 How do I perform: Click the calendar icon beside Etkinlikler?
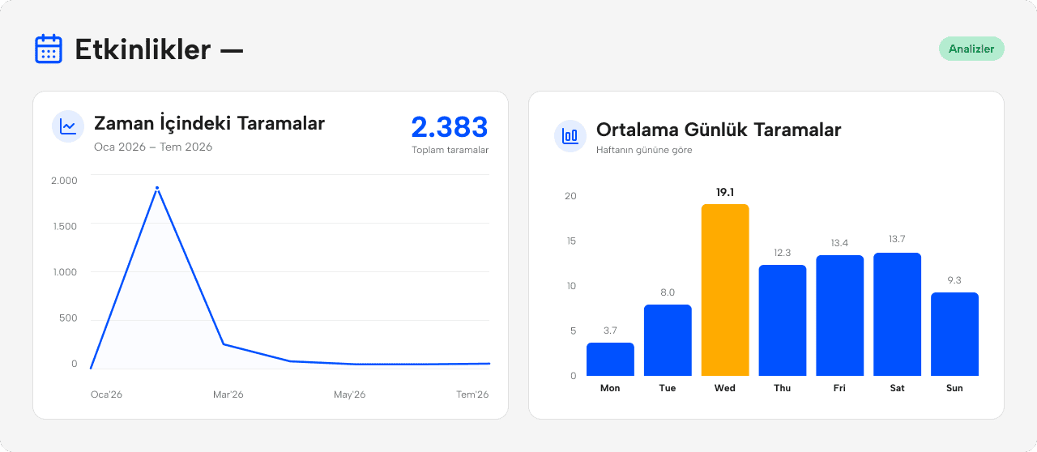click(x=49, y=49)
